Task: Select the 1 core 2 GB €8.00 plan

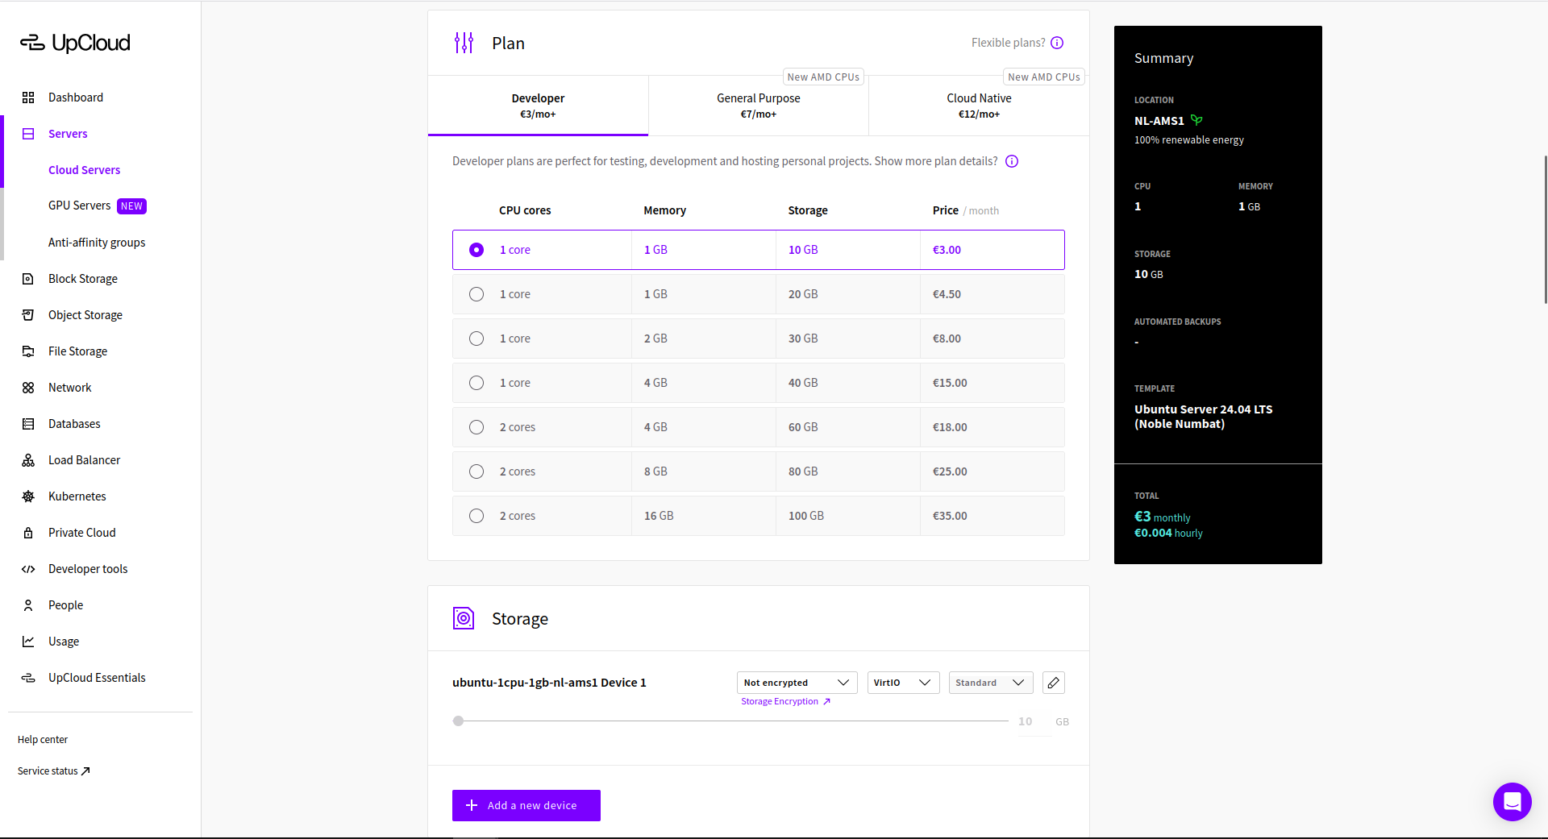Action: (476, 339)
